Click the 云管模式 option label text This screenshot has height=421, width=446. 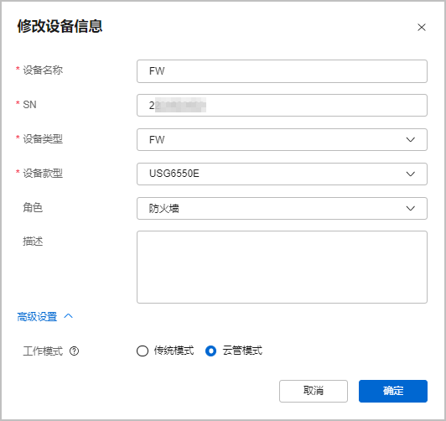pyautogui.click(x=242, y=351)
